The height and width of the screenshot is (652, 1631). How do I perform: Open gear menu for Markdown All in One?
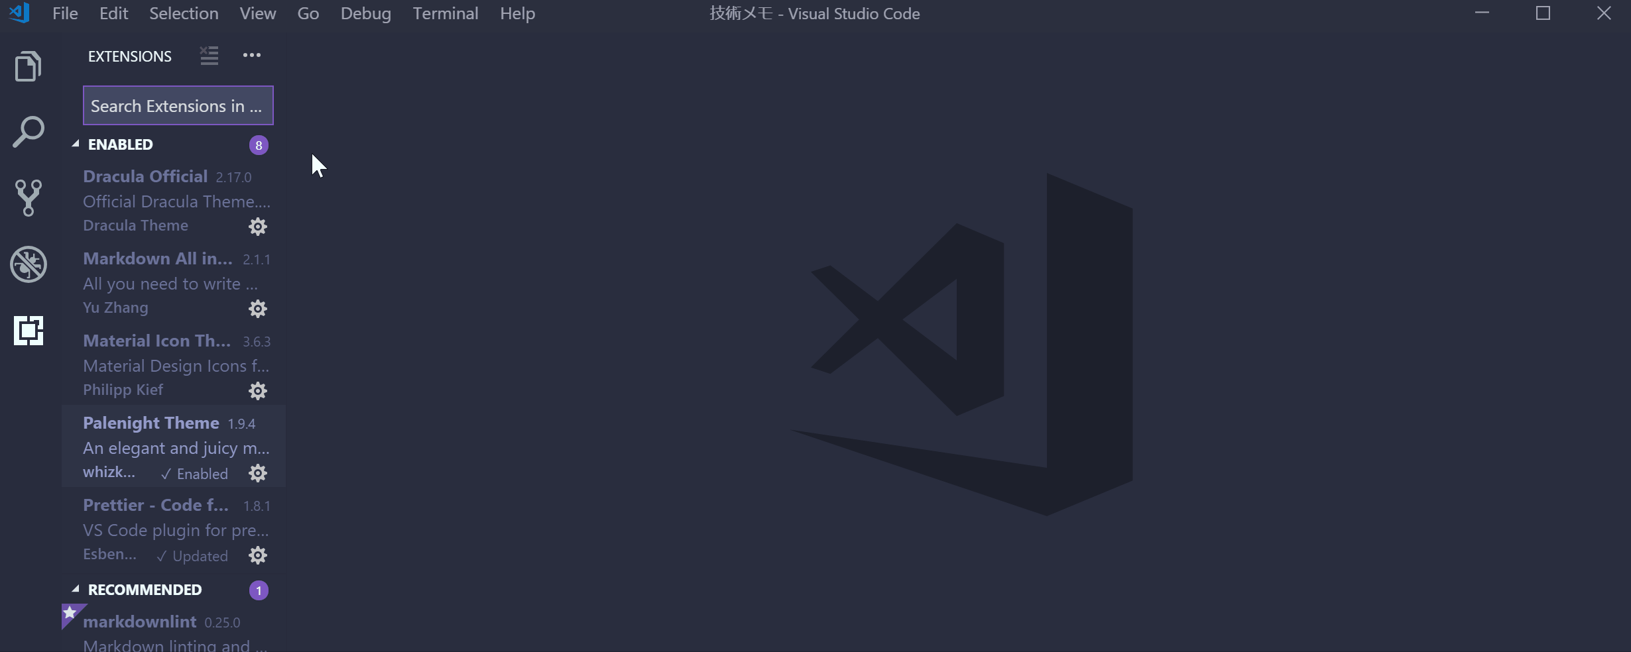click(x=257, y=309)
